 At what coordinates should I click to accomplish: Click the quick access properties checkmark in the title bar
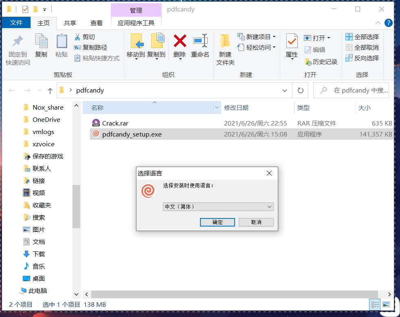point(25,10)
